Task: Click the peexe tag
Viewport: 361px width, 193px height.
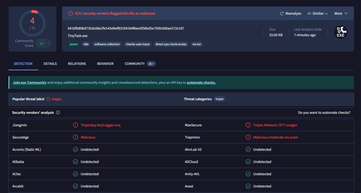Action: pos(74,44)
